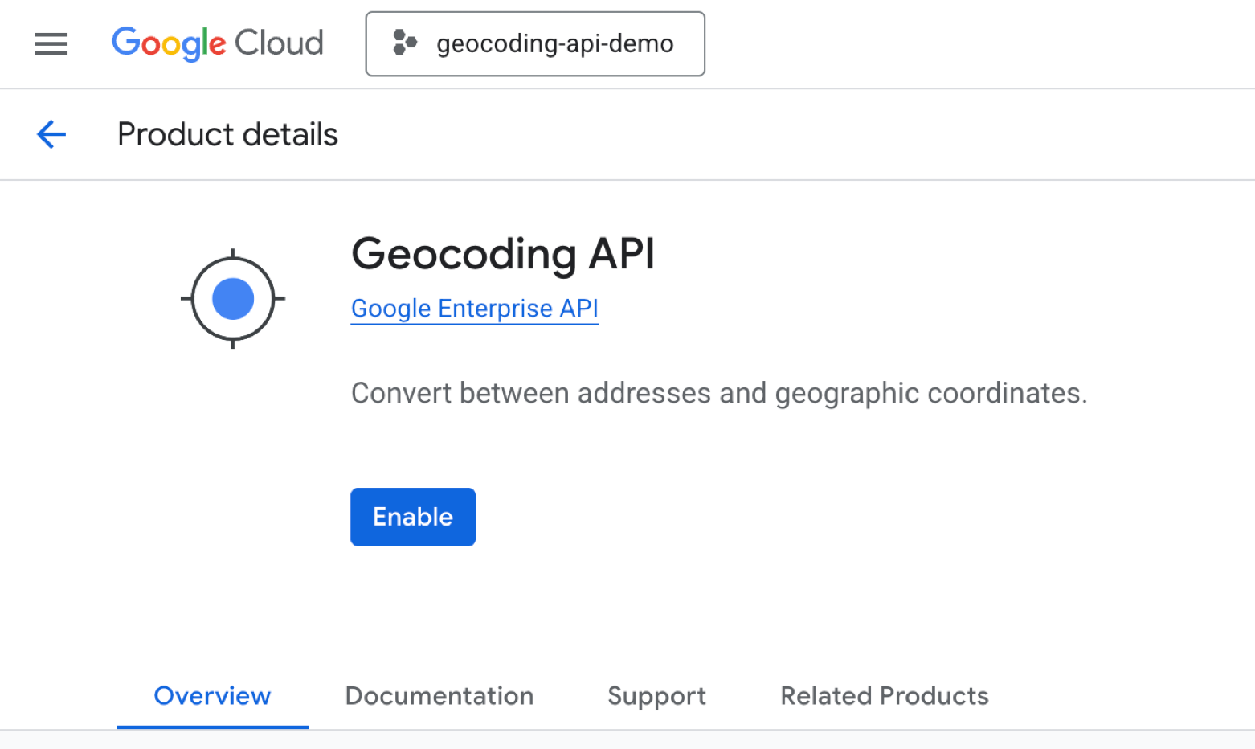Screen dimensions: 1255x749
Task: View the Related Products tab
Action: click(884, 696)
